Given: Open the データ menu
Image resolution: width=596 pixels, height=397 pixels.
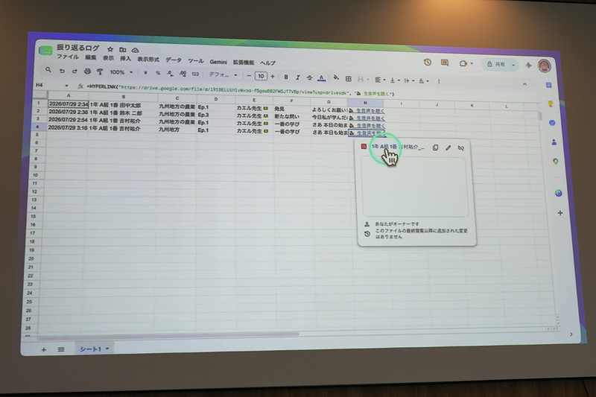Looking at the screenshot, I should coord(174,60).
